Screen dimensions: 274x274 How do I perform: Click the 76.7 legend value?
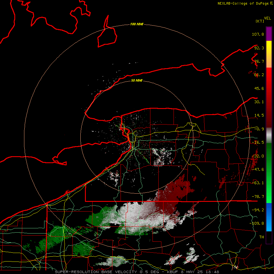[259, 61]
